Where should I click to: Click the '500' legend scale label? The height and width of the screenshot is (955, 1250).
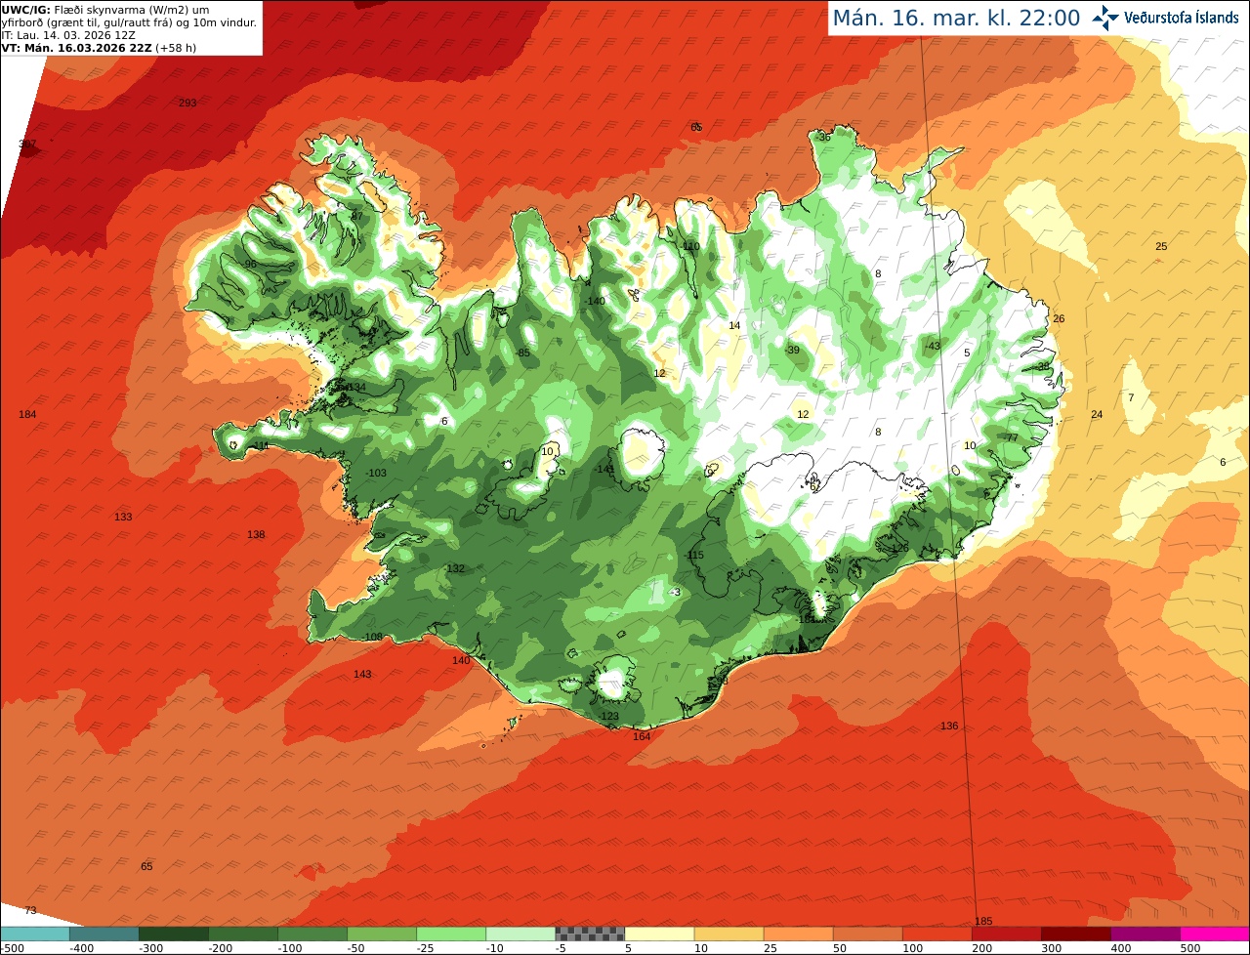1190,948
